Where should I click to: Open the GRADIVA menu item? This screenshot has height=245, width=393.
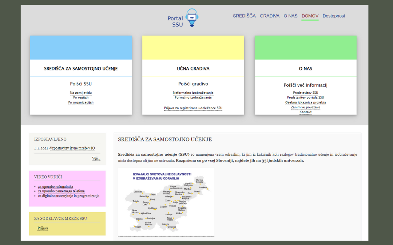pyautogui.click(x=269, y=16)
